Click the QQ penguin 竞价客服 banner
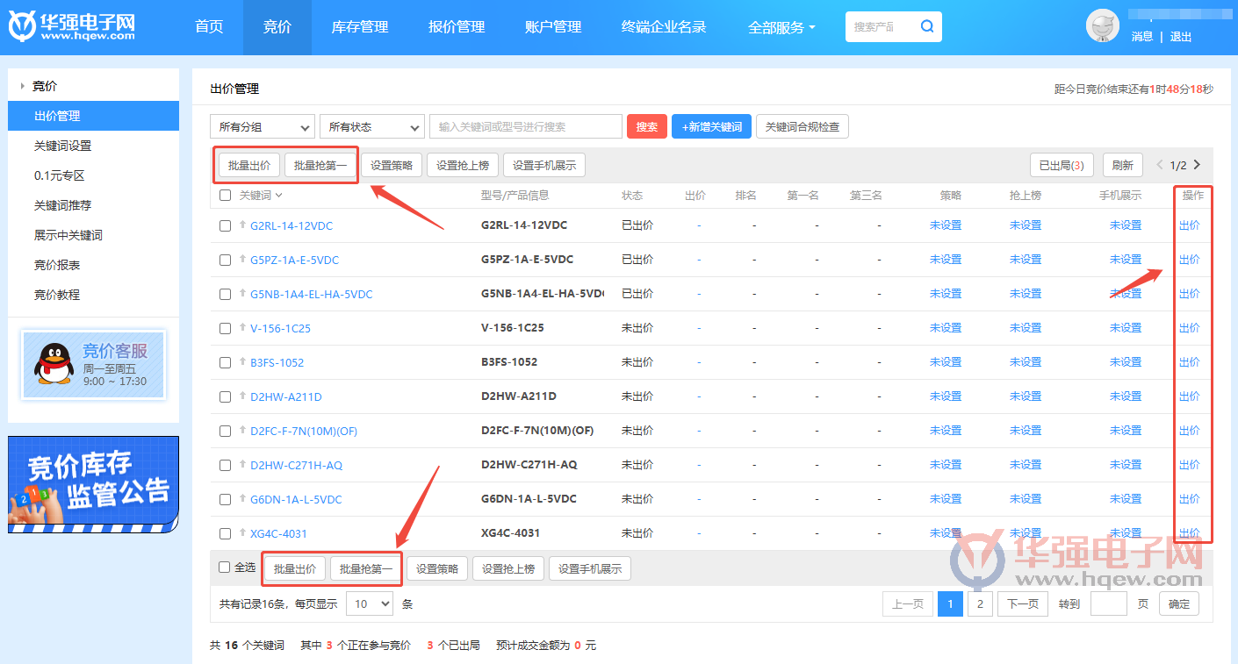 (93, 364)
